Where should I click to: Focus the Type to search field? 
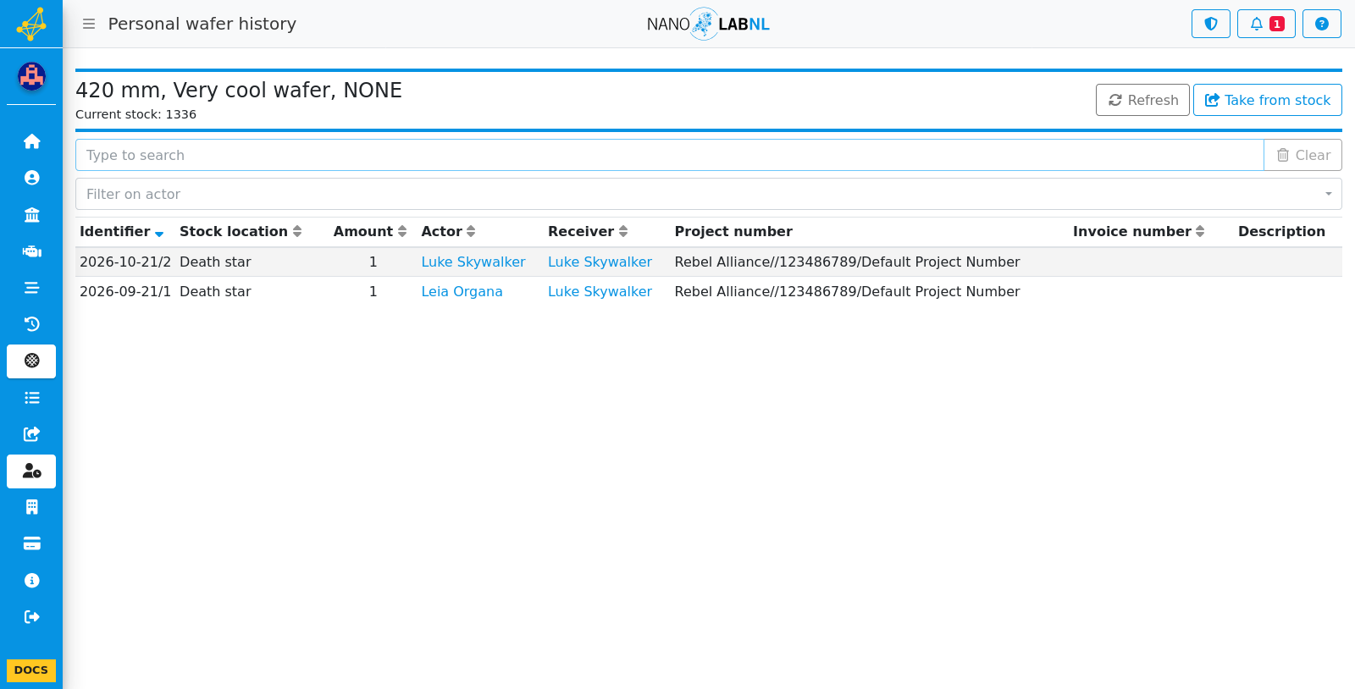click(669, 155)
